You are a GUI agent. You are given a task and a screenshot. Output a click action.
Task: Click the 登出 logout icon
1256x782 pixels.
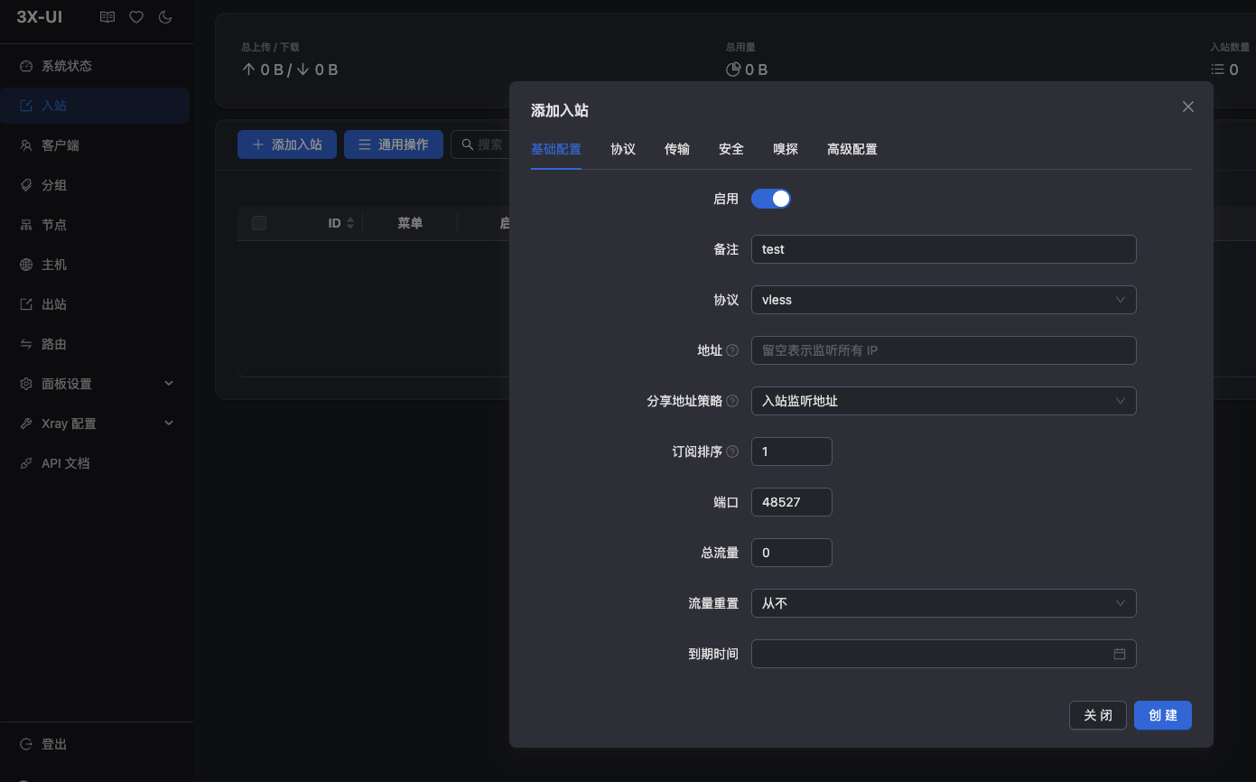tap(26, 744)
